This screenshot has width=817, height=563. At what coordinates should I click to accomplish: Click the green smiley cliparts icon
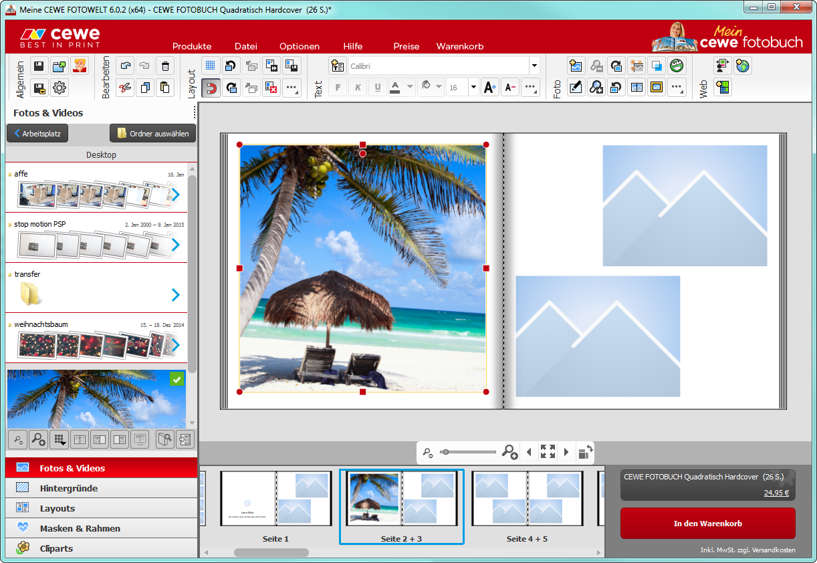pos(677,66)
